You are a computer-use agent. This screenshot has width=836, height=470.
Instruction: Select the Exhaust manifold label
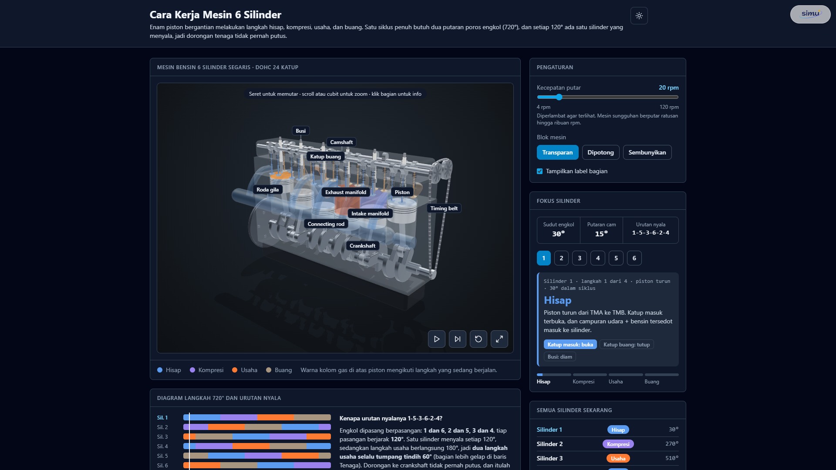pos(346,192)
